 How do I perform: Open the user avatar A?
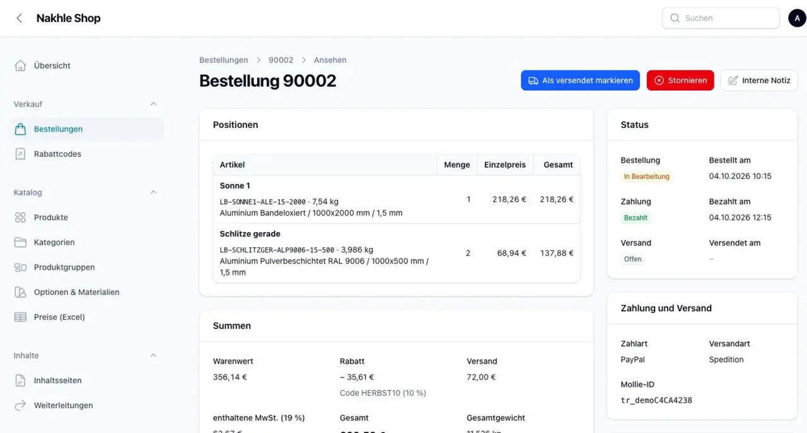pyautogui.click(x=798, y=18)
